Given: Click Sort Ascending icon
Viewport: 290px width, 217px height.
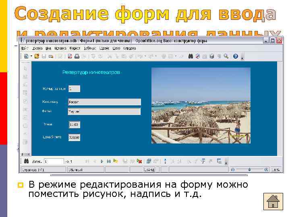Looking at the screenshot, I should click(172, 162).
